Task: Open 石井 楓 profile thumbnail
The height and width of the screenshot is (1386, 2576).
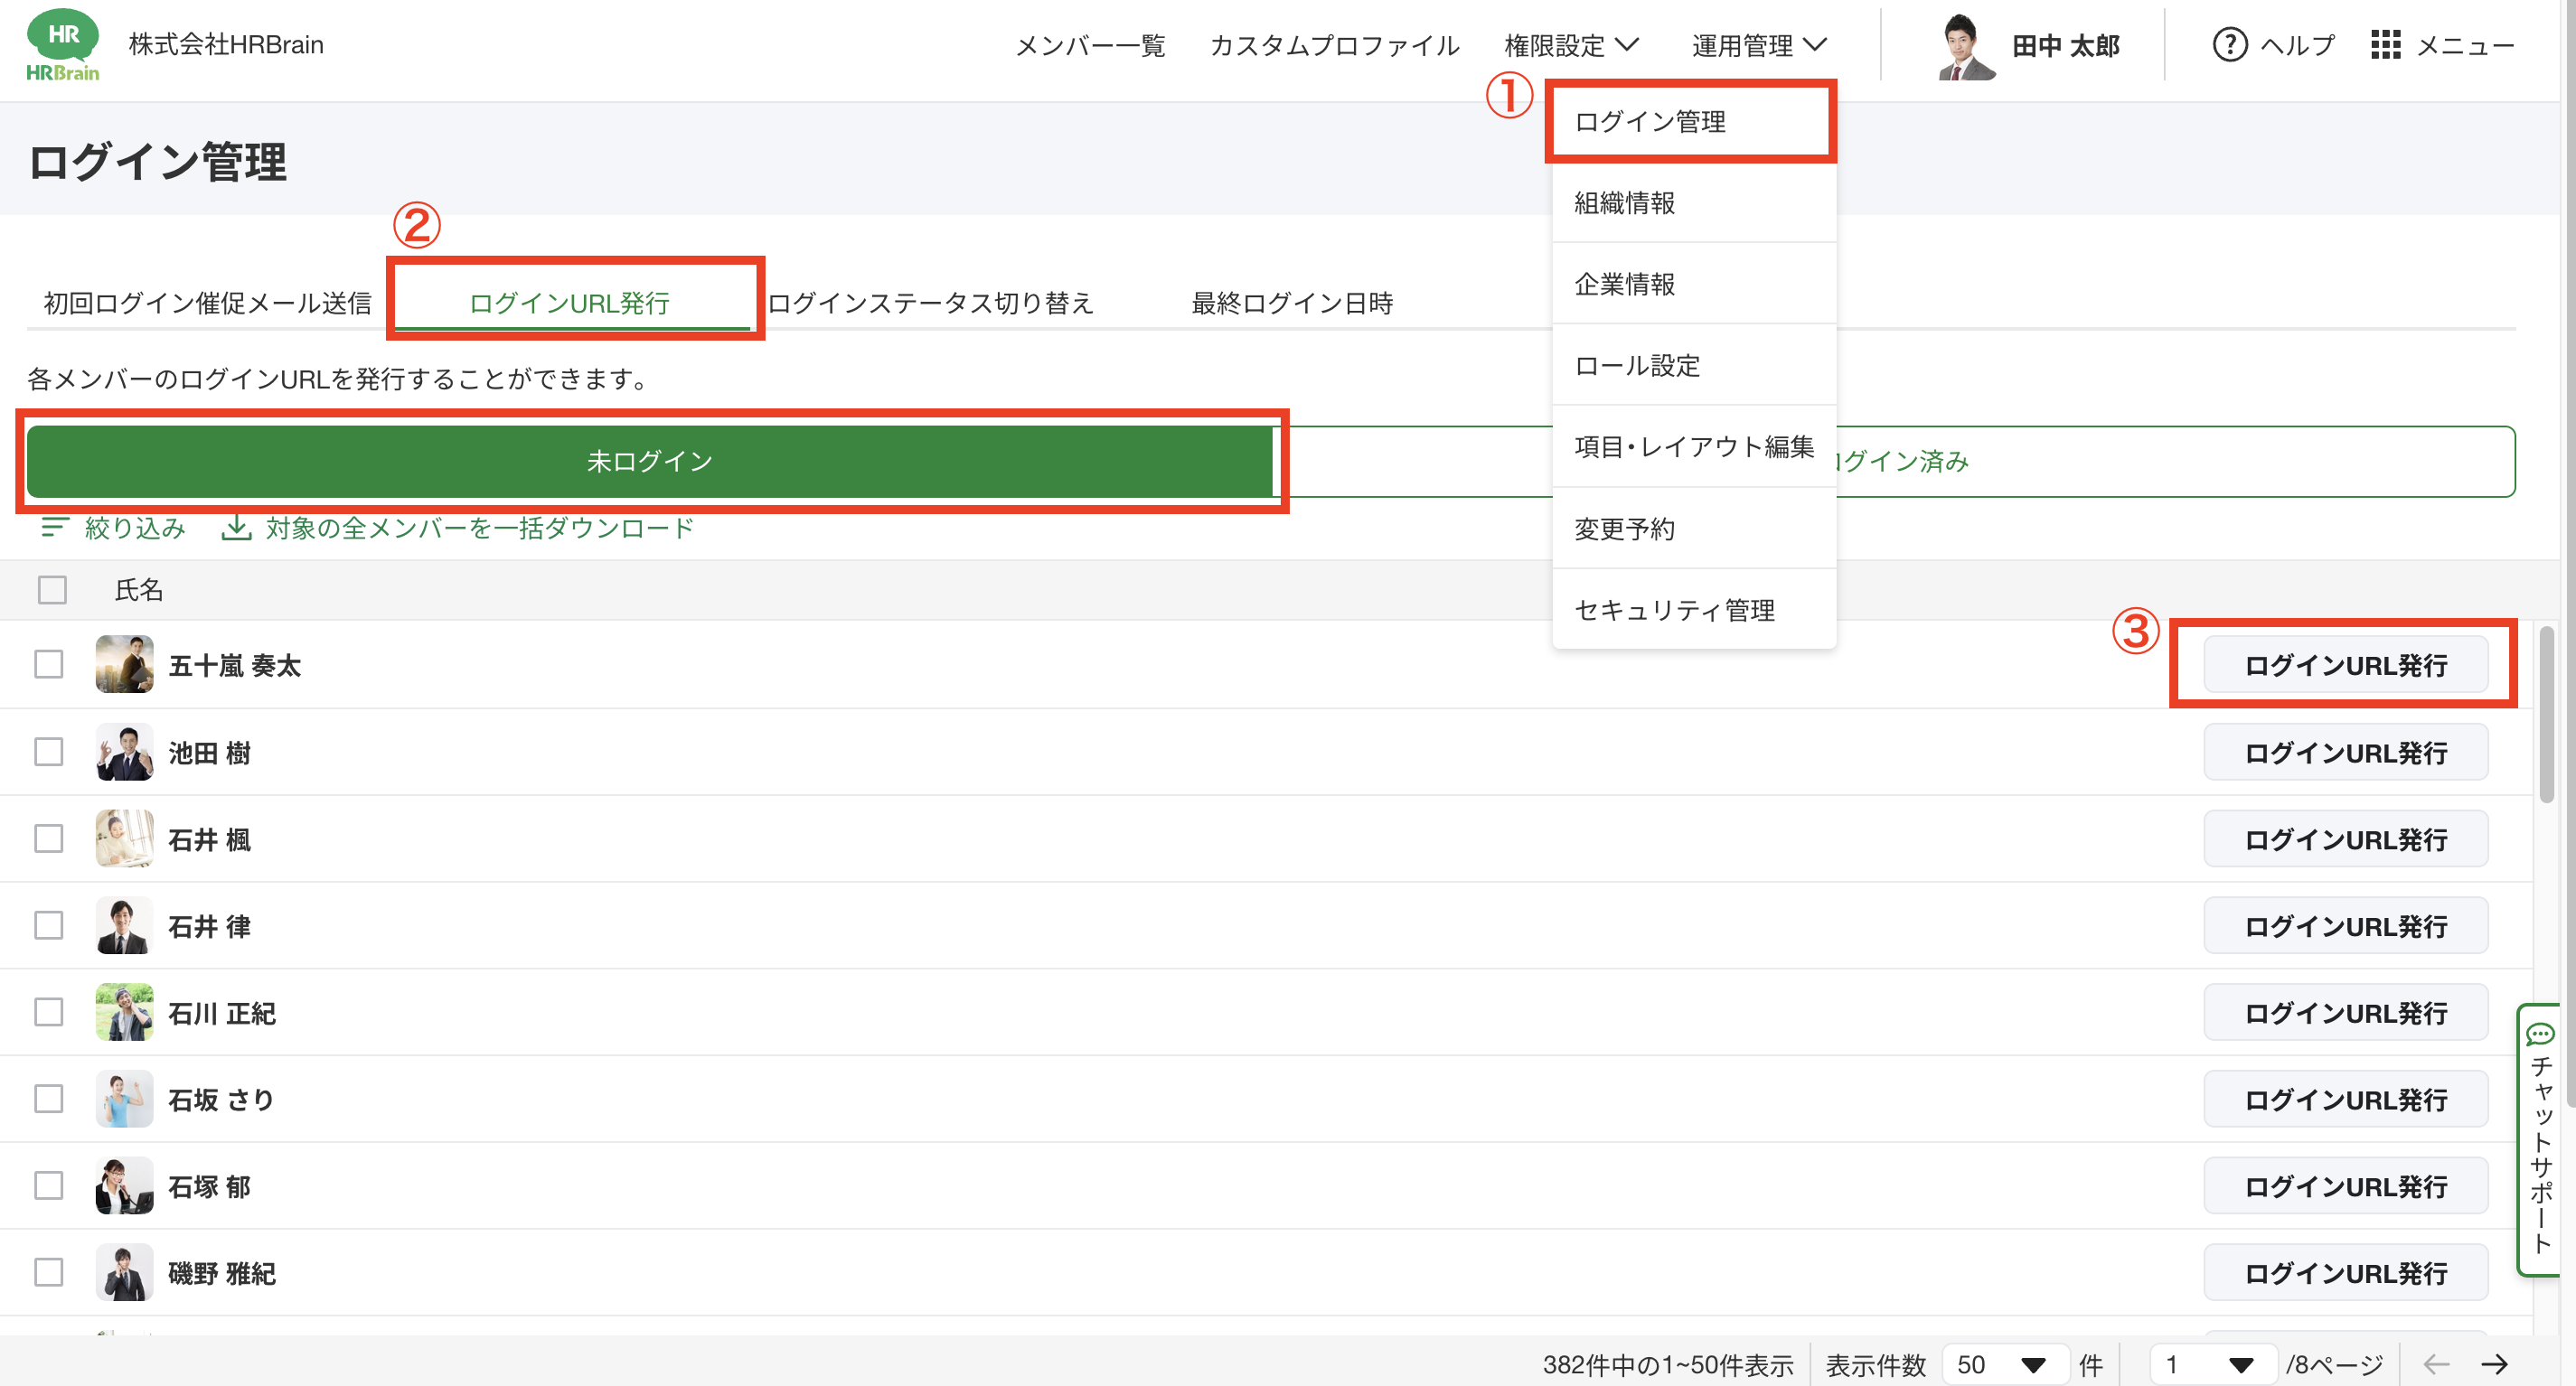Action: point(124,838)
